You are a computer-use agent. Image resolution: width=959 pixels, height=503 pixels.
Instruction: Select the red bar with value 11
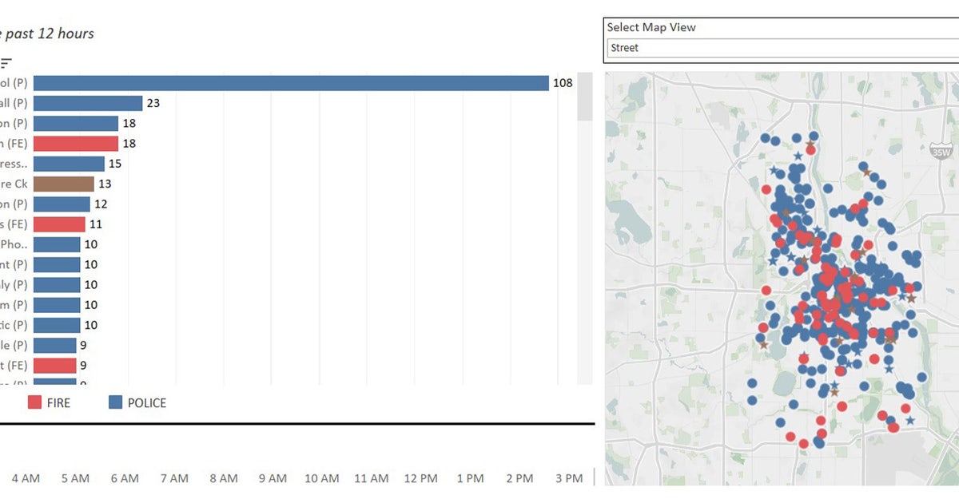[x=59, y=224]
